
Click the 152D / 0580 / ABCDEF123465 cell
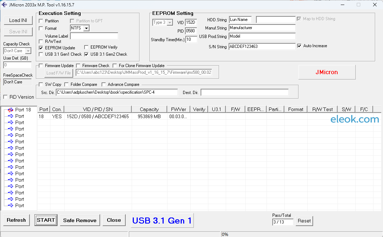98,116
